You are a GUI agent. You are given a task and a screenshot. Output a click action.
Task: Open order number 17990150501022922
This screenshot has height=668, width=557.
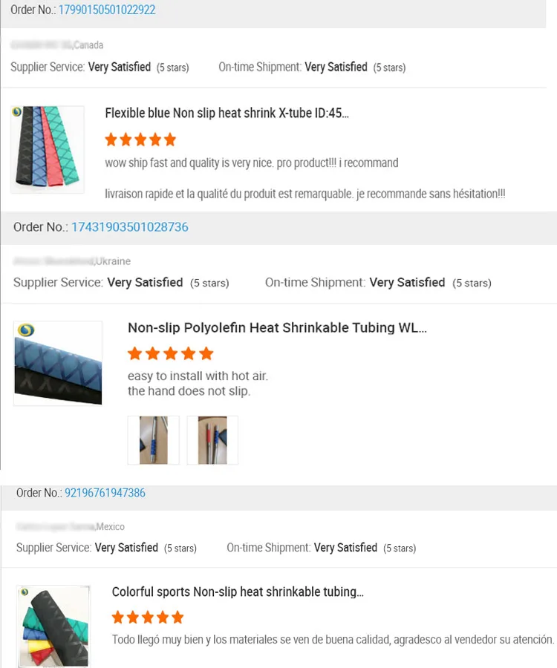tap(107, 10)
